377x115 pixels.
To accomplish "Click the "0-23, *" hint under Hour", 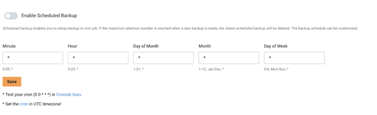I will (x=73, y=69).
